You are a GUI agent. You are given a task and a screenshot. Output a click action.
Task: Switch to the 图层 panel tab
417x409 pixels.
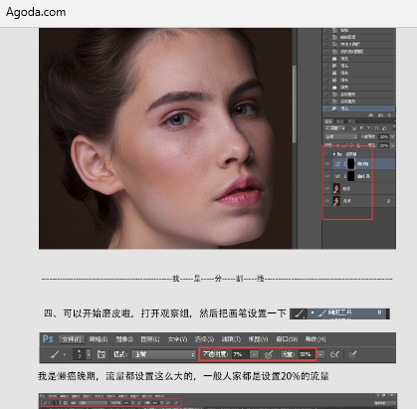[x=328, y=121]
